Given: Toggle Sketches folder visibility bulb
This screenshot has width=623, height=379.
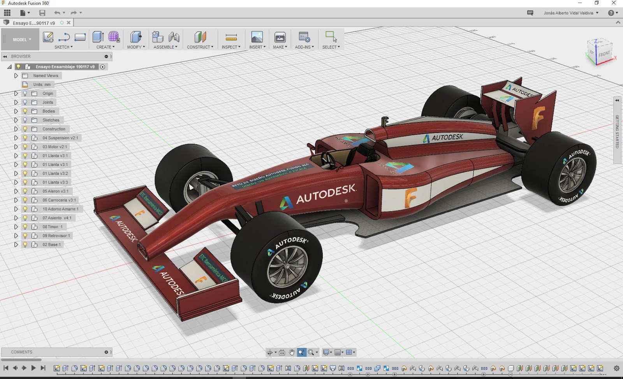Looking at the screenshot, I should click(x=25, y=120).
